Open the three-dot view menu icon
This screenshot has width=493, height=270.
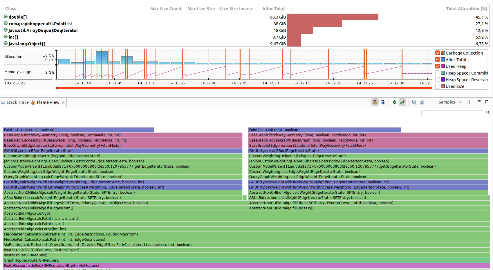[469, 102]
